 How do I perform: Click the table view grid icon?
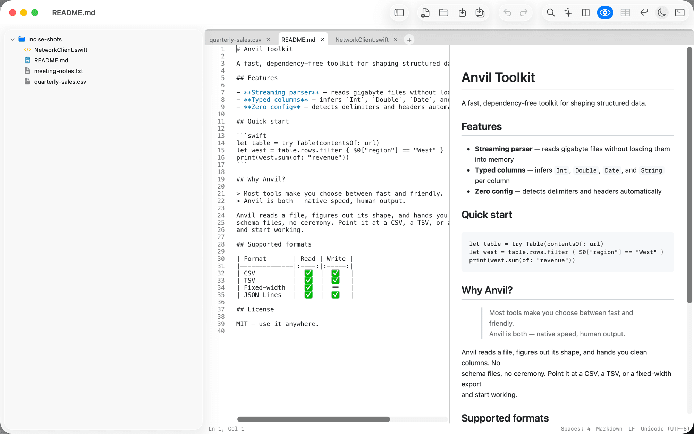coord(625,13)
